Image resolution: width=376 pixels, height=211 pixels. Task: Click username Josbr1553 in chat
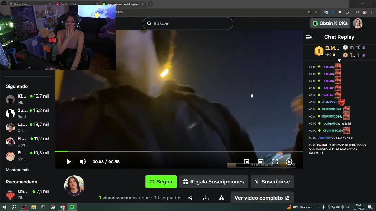click(x=329, y=102)
